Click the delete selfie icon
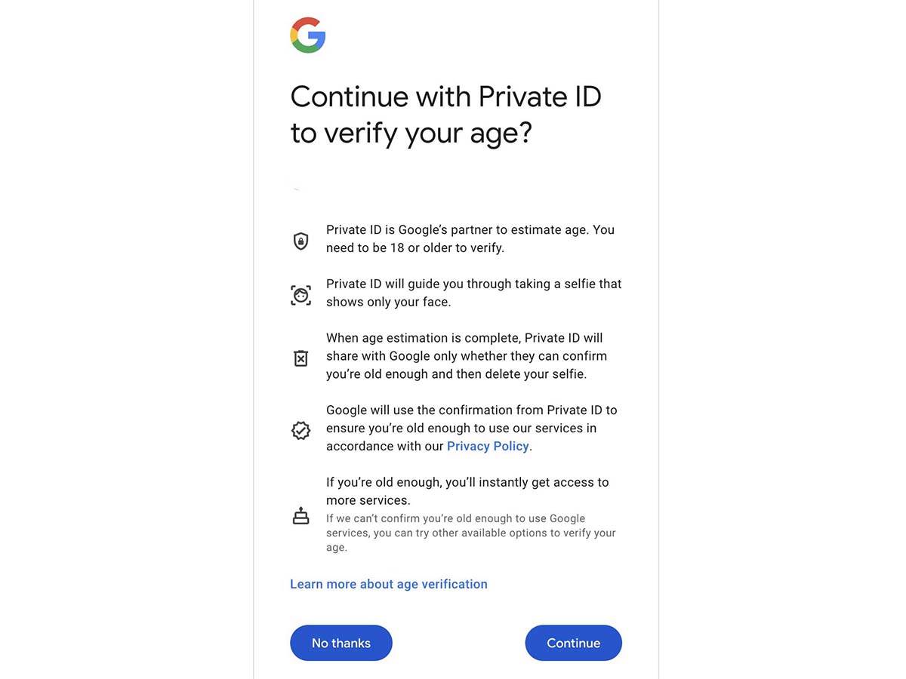The image size is (906, 679). point(300,358)
